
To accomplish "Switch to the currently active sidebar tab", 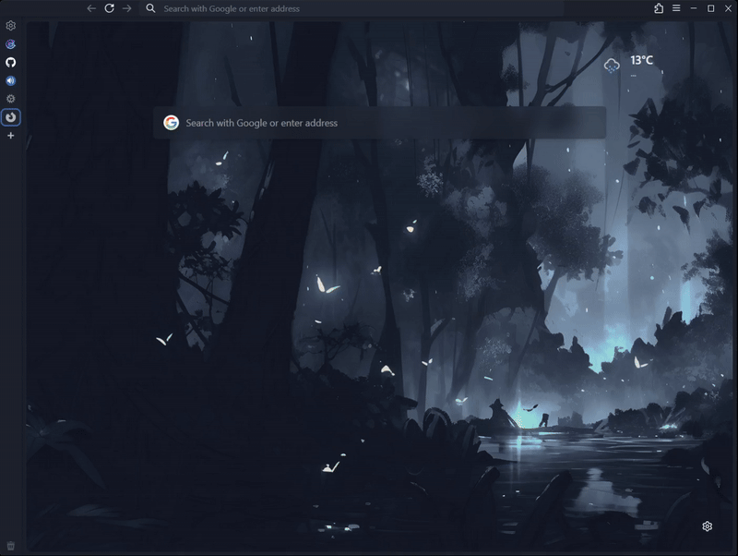I will click(x=10, y=118).
